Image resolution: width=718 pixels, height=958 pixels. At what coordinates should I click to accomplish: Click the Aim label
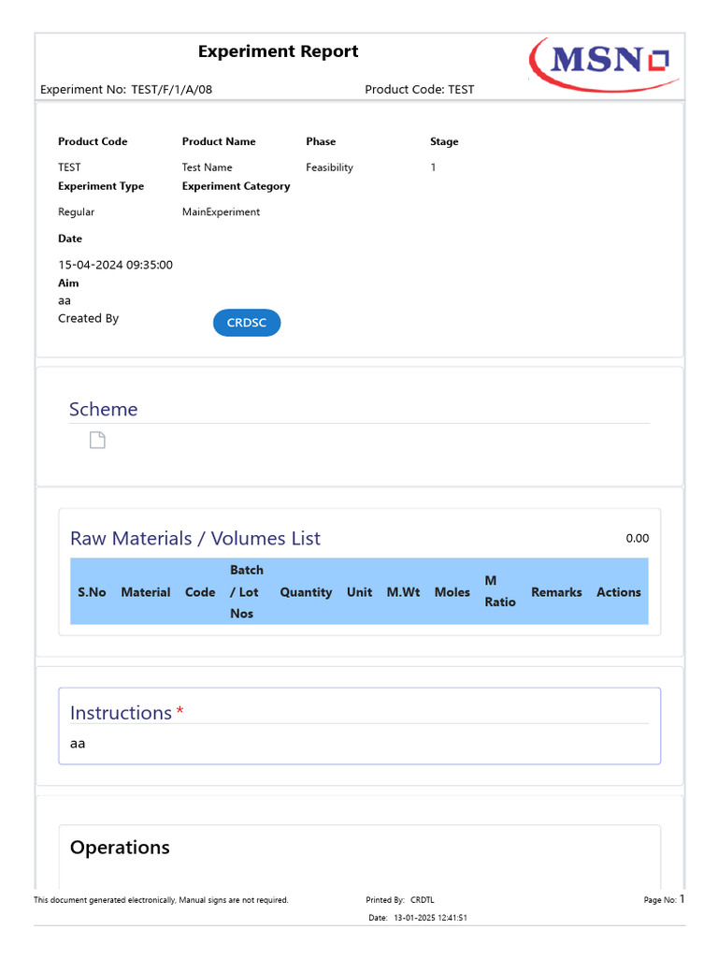click(x=68, y=283)
